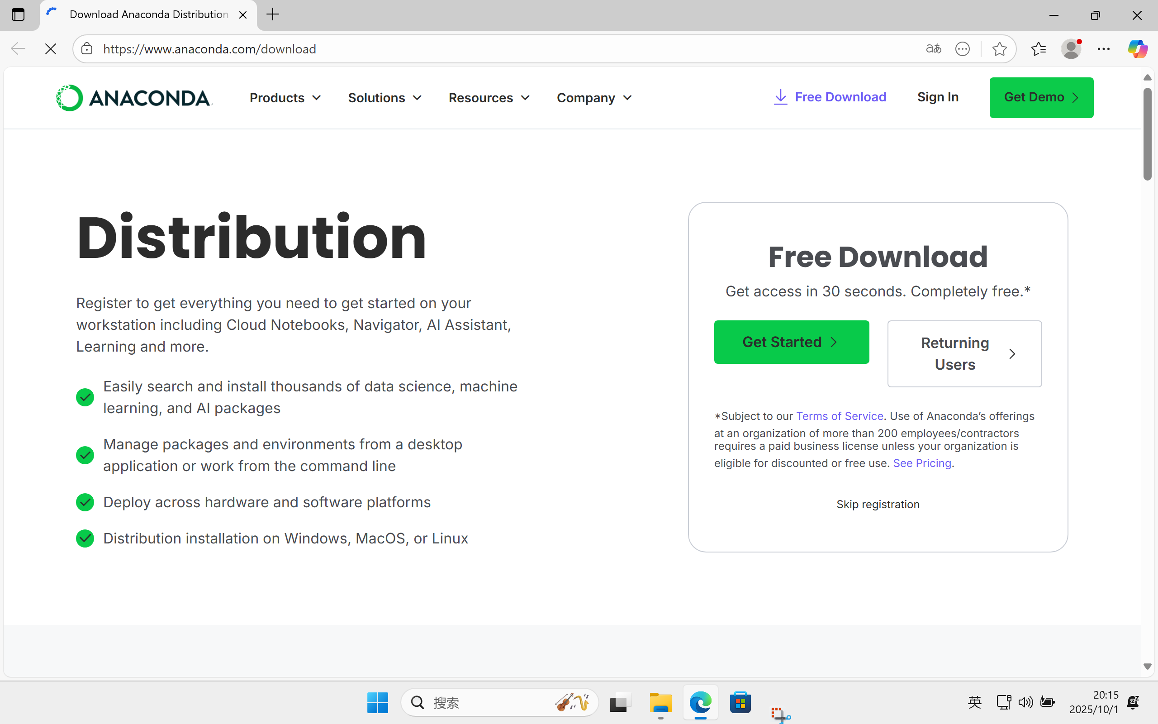The image size is (1158, 724).
Task: Click the Skip registration link
Action: coord(878,504)
